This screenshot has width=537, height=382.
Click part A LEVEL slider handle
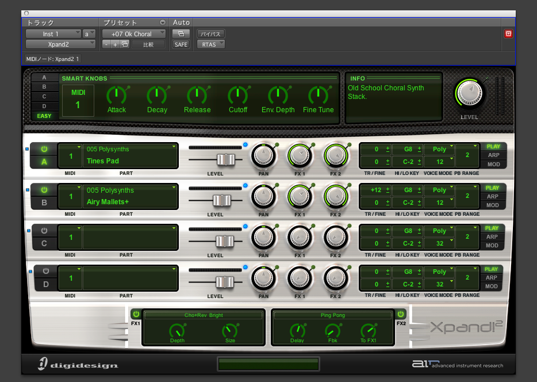226,159
